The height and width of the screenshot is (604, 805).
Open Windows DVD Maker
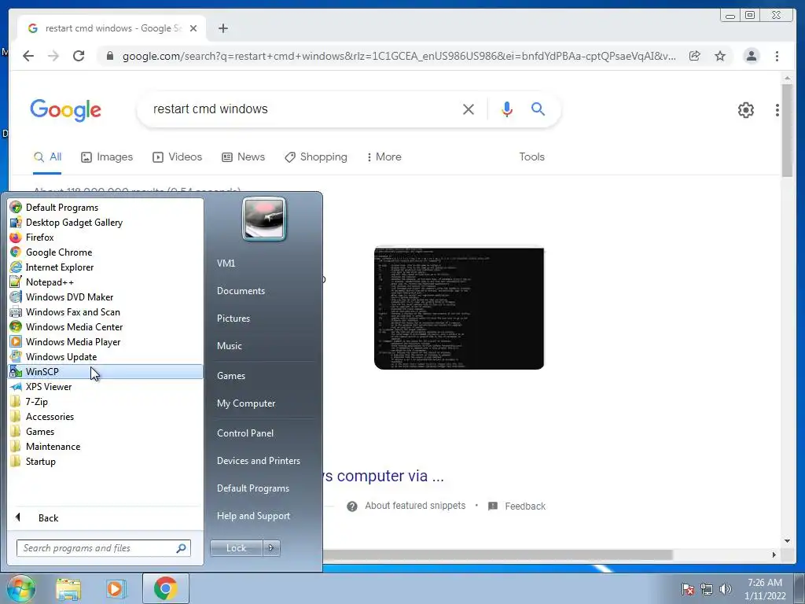point(105,296)
